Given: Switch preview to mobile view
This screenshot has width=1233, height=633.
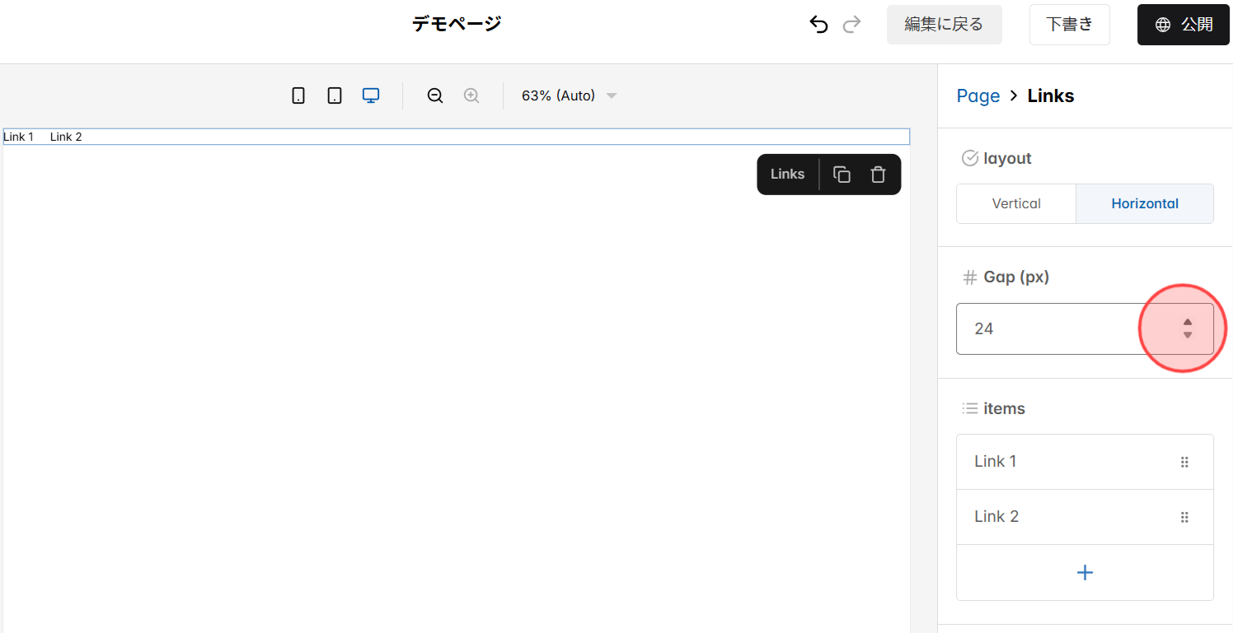Looking at the screenshot, I should pos(298,95).
